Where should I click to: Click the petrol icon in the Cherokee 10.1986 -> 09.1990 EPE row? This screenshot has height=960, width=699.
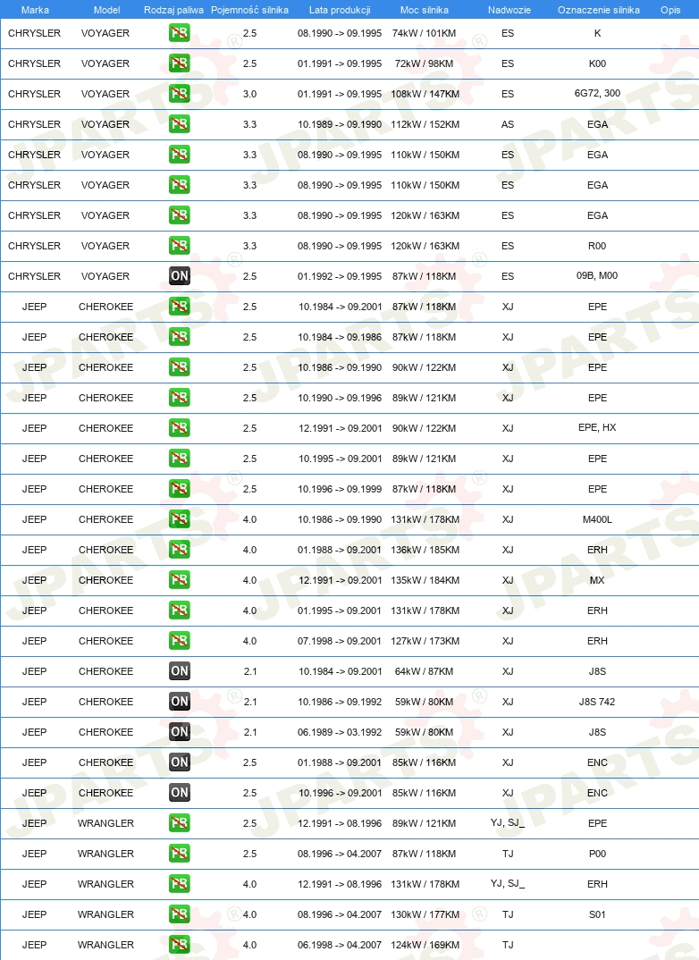click(x=180, y=367)
